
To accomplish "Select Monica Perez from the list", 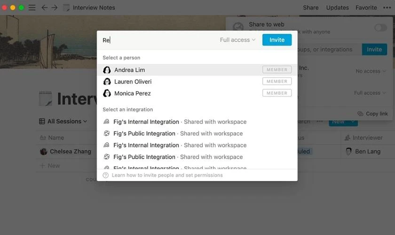I will click(x=197, y=93).
